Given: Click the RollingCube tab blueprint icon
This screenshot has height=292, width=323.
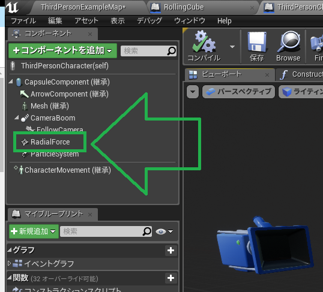Looking at the screenshot, I should click(x=155, y=7).
